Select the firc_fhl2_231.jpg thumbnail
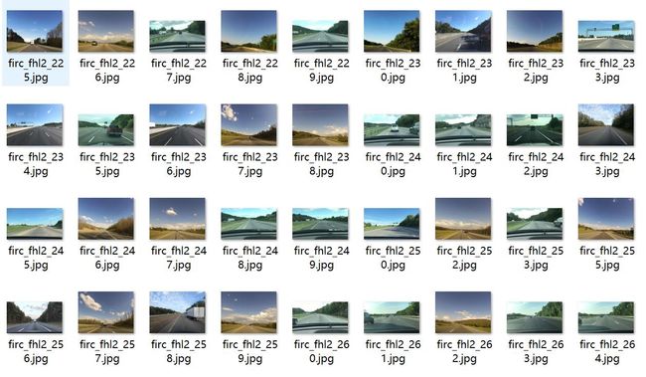Image resolution: width=646 pixels, height=377 pixels. [463, 32]
